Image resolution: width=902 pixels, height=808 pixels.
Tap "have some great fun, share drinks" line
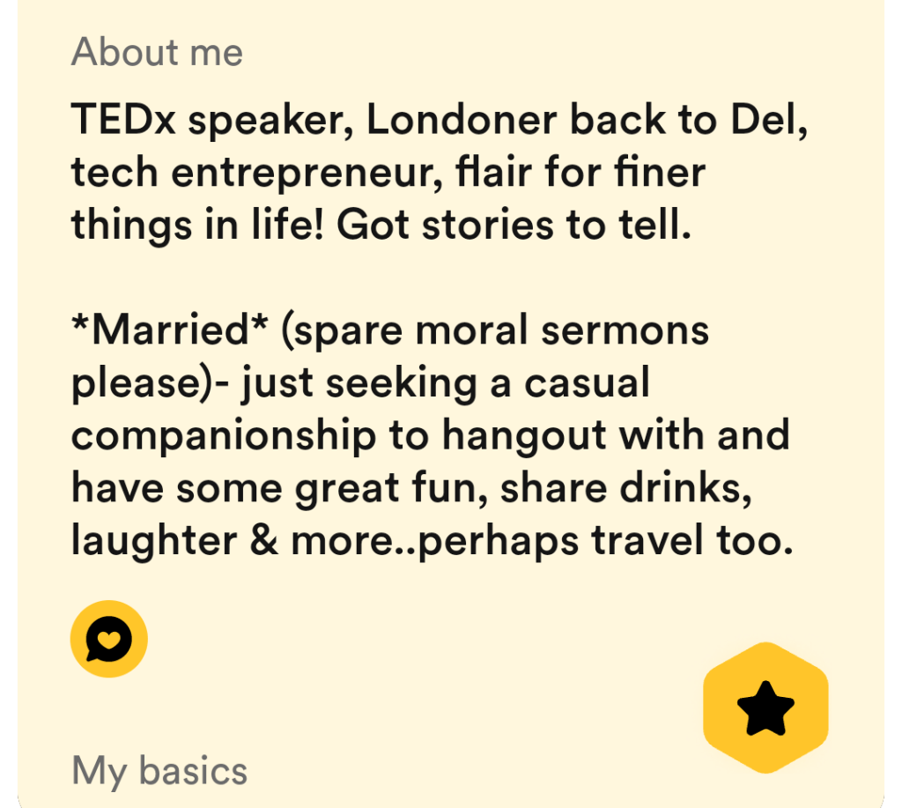[410, 489]
